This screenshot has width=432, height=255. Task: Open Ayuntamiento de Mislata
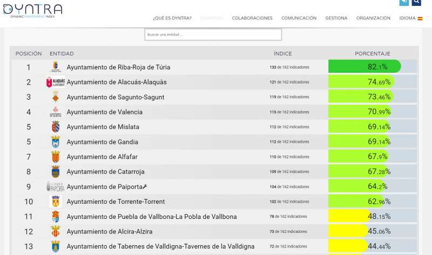coord(103,127)
